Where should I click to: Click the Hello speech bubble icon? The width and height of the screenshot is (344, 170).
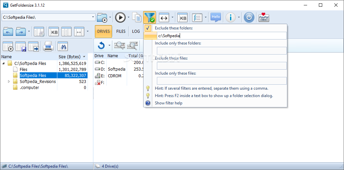click(216, 17)
